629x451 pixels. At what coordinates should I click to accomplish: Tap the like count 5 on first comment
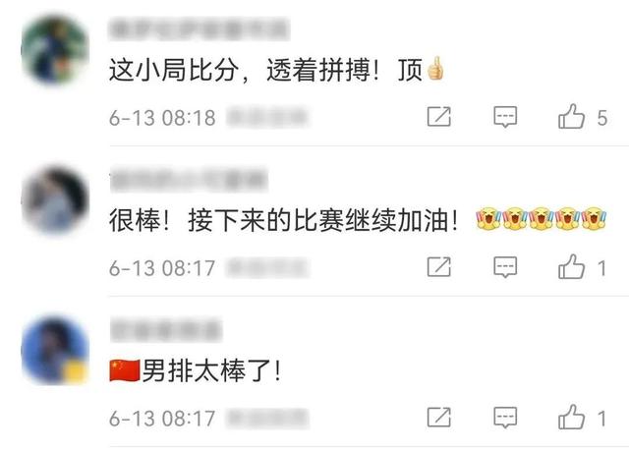(601, 118)
